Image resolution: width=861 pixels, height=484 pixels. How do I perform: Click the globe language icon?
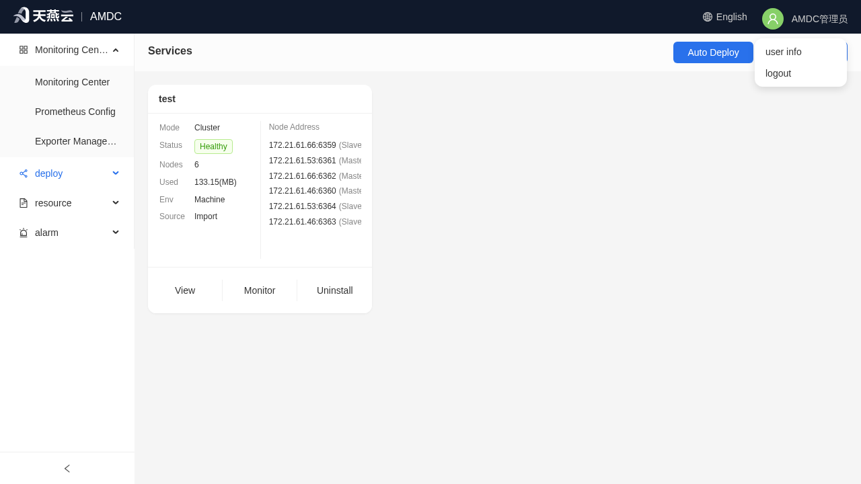[708, 17]
